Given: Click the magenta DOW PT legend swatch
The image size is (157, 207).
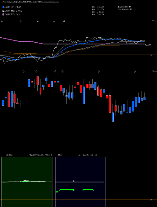Looking at the screenshot, I should click(x=3, y=15).
